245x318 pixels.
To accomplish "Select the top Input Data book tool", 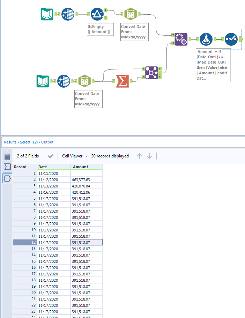I will click(x=47, y=14).
